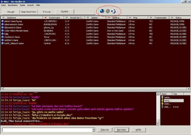This screenshot has height=135, width=191.
Task: Sort by Ping column arrow
Action: [130, 18]
